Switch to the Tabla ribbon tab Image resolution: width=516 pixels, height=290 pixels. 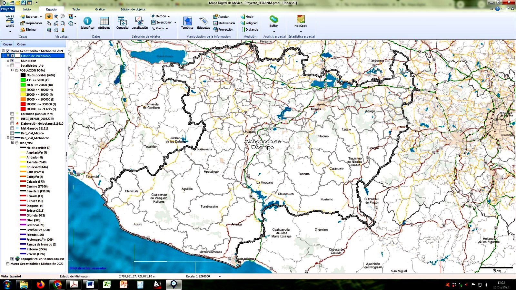(x=76, y=9)
